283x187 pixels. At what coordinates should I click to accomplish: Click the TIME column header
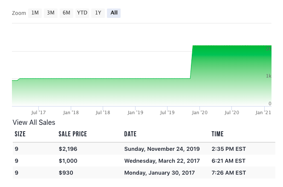(x=217, y=134)
